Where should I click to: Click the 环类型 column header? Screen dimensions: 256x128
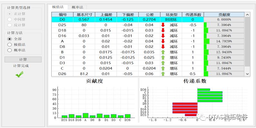point(171,14)
